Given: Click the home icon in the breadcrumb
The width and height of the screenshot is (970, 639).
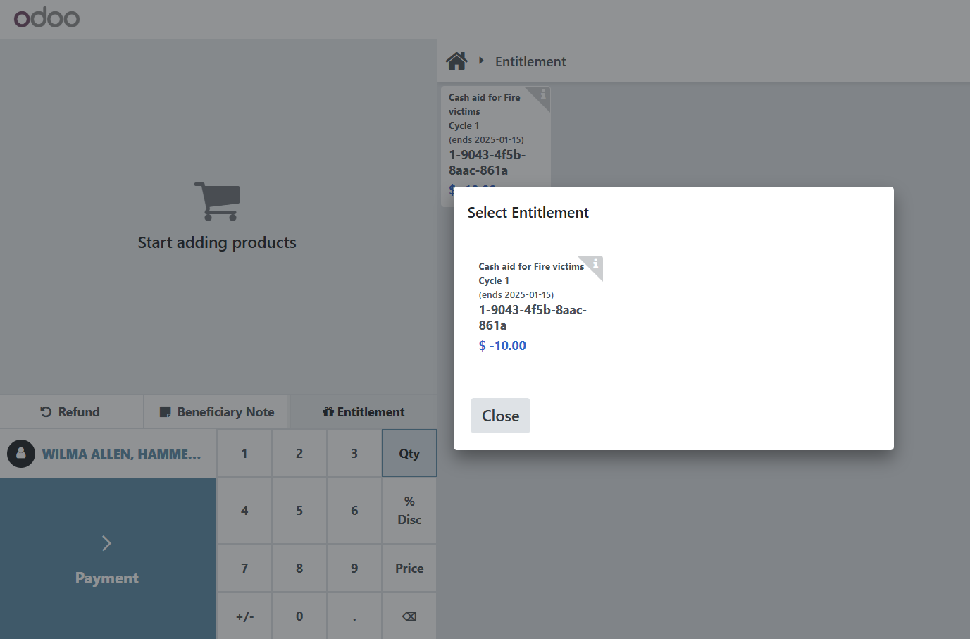Looking at the screenshot, I should (x=456, y=61).
